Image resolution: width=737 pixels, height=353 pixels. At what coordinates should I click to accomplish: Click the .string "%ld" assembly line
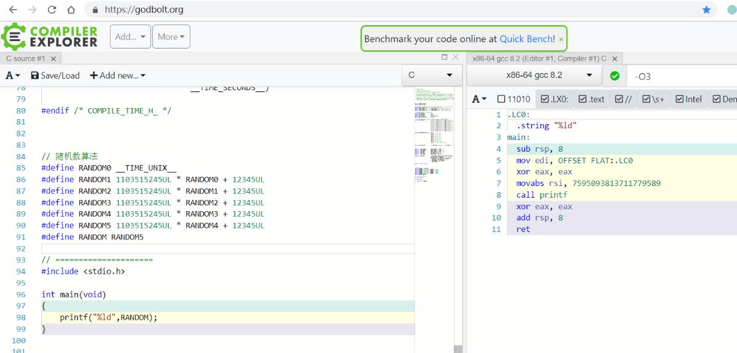[547, 125]
